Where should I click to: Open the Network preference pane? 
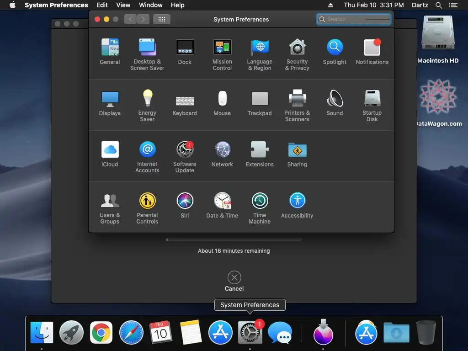(223, 154)
